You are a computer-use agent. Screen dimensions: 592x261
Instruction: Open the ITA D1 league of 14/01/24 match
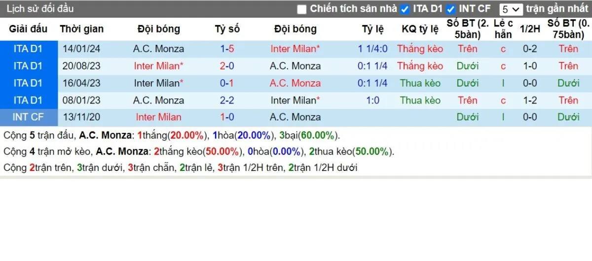[28, 49]
